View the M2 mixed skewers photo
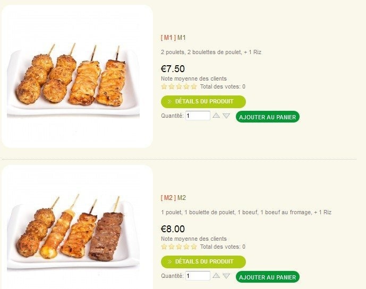The image size is (366, 289). click(77, 227)
